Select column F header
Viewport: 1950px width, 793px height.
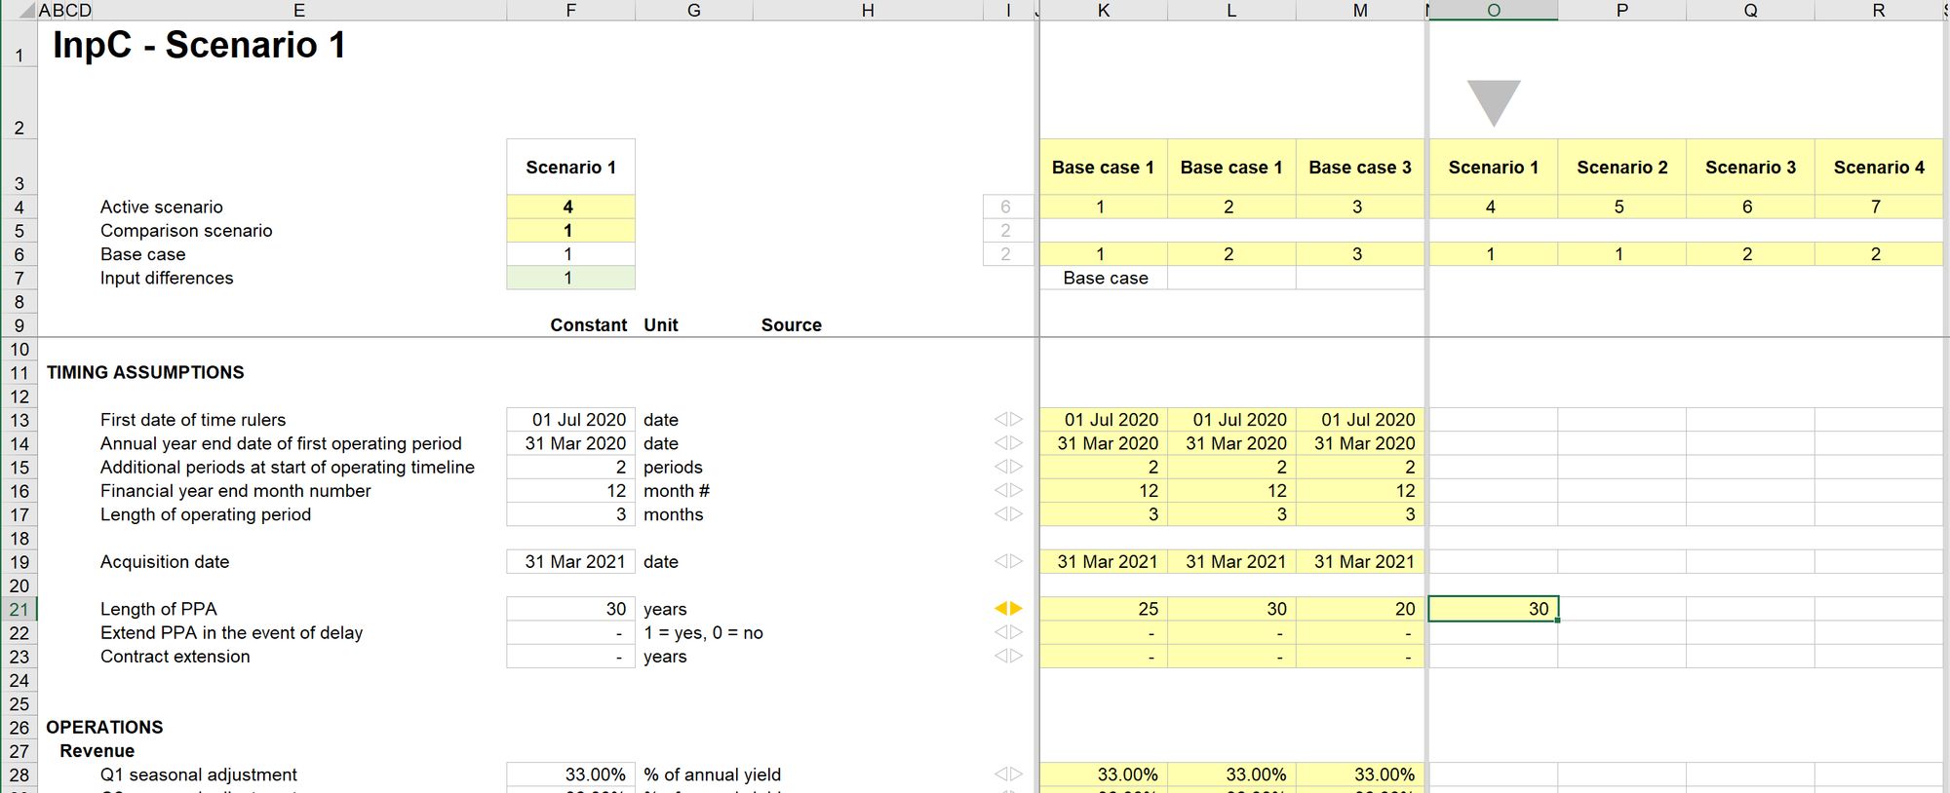click(570, 11)
